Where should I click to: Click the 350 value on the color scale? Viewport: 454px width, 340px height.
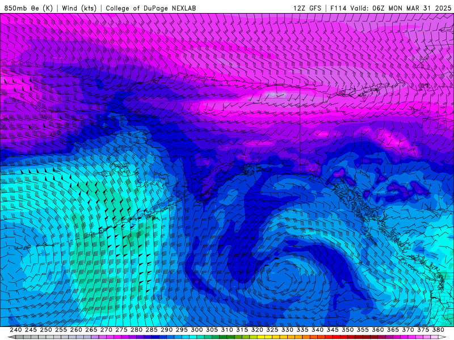[348, 330]
